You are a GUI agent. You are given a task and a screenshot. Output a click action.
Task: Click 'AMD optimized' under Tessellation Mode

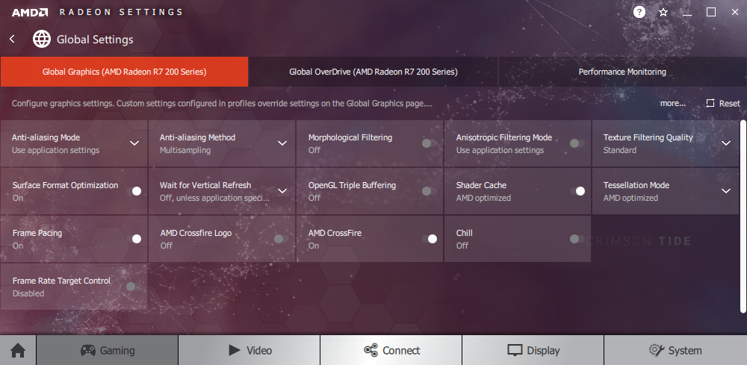[630, 198]
